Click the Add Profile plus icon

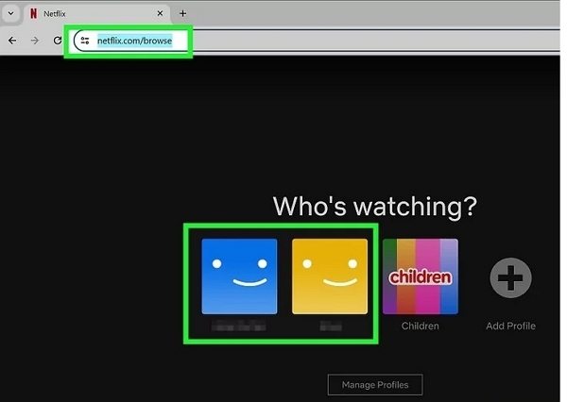tap(510, 277)
